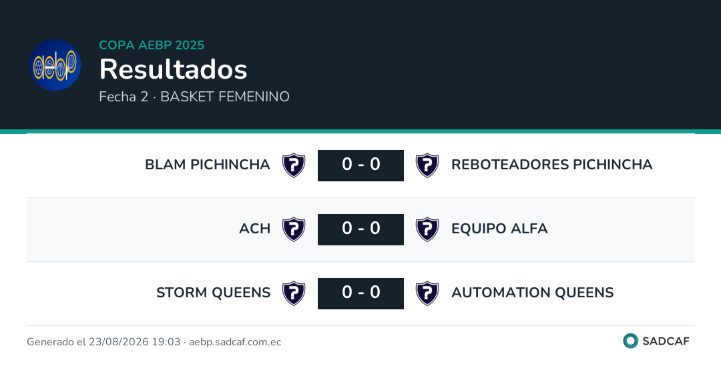
Task: Click the SADCAF ring logo icon
Action: point(630,341)
